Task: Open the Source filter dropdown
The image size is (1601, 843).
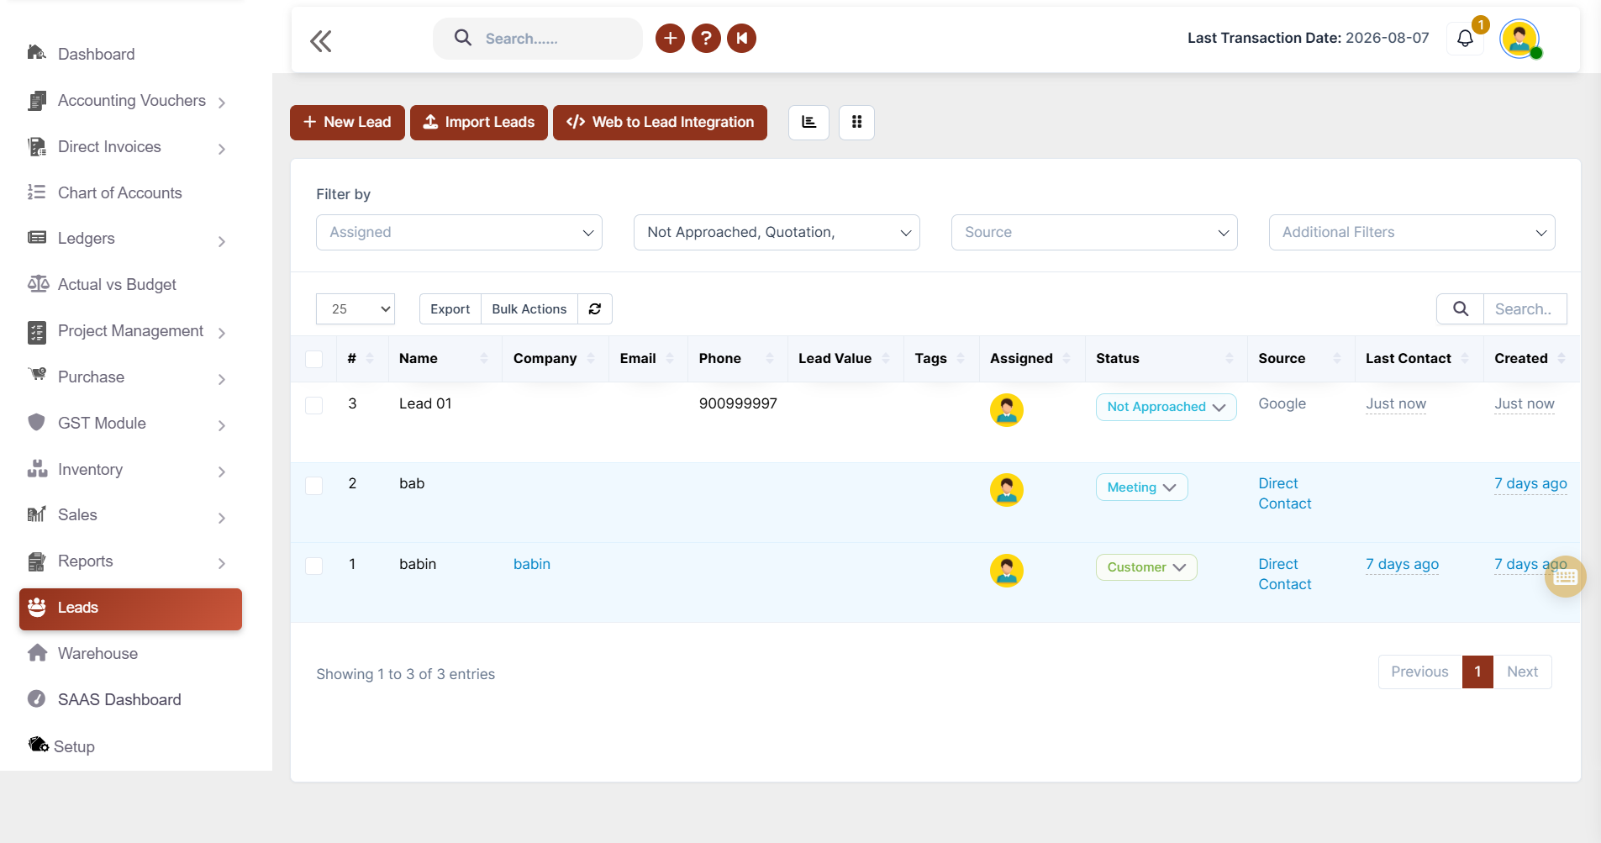Action: click(x=1094, y=232)
